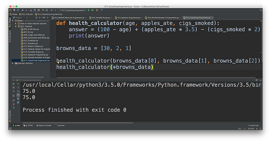Click the green Run button in toolbar
Image resolution: width=271 pixels, height=142 pixels.
[89, 10]
